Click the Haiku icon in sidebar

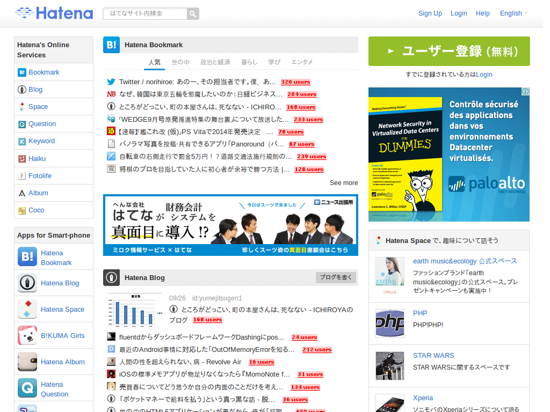point(21,159)
